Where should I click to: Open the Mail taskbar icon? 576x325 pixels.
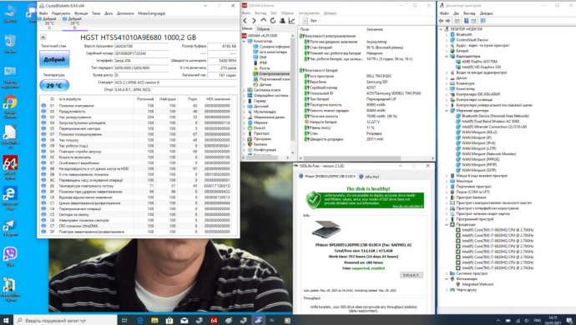coord(184,320)
